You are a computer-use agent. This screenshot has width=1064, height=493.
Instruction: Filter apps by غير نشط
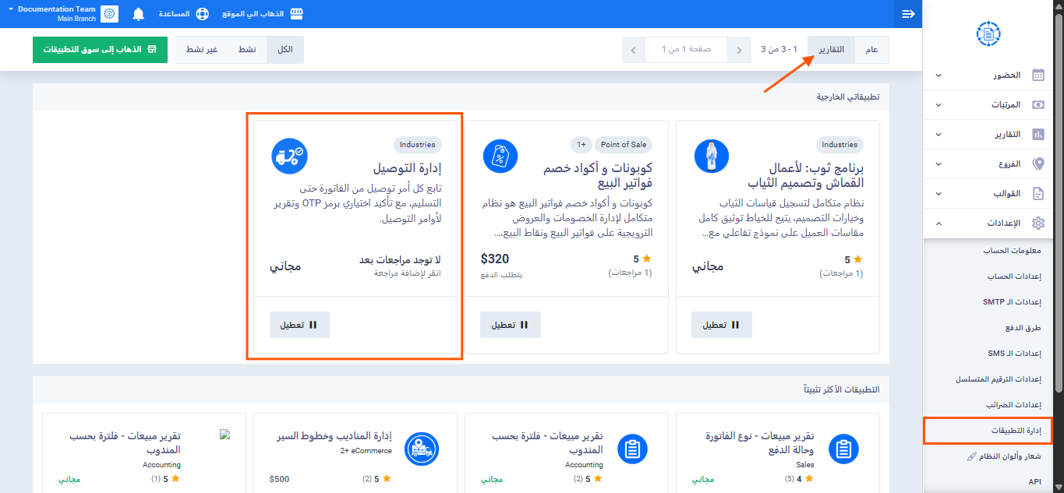click(201, 50)
